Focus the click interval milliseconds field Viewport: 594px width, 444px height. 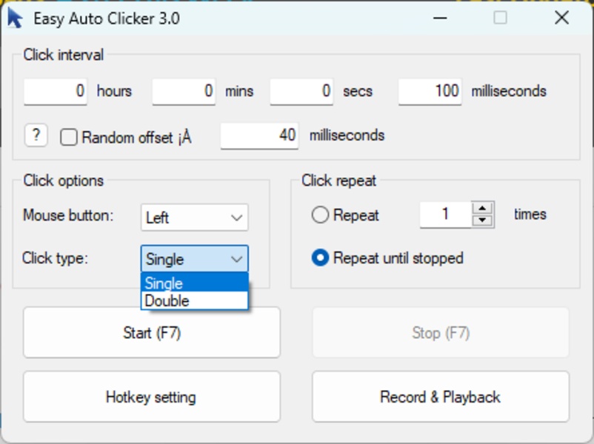(x=430, y=92)
